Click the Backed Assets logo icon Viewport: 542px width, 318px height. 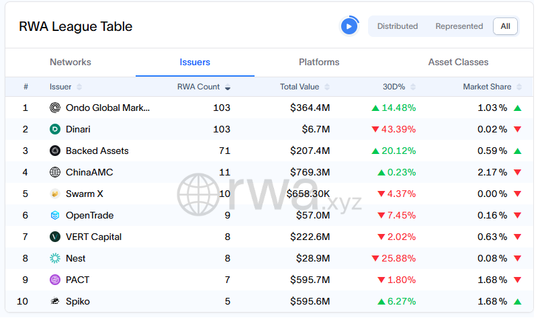pos(55,151)
